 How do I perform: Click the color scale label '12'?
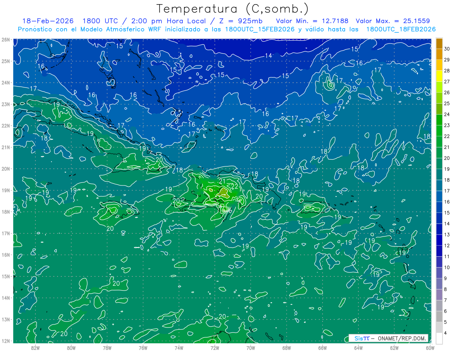pyautogui.click(x=447, y=246)
